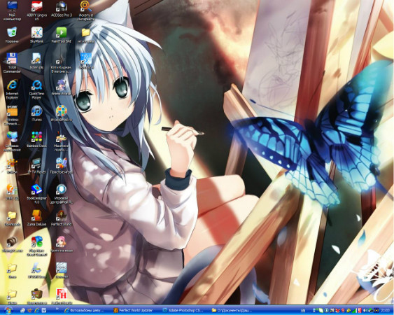
Task: Open the Downloads folder shortcut
Action: click(x=12, y=218)
